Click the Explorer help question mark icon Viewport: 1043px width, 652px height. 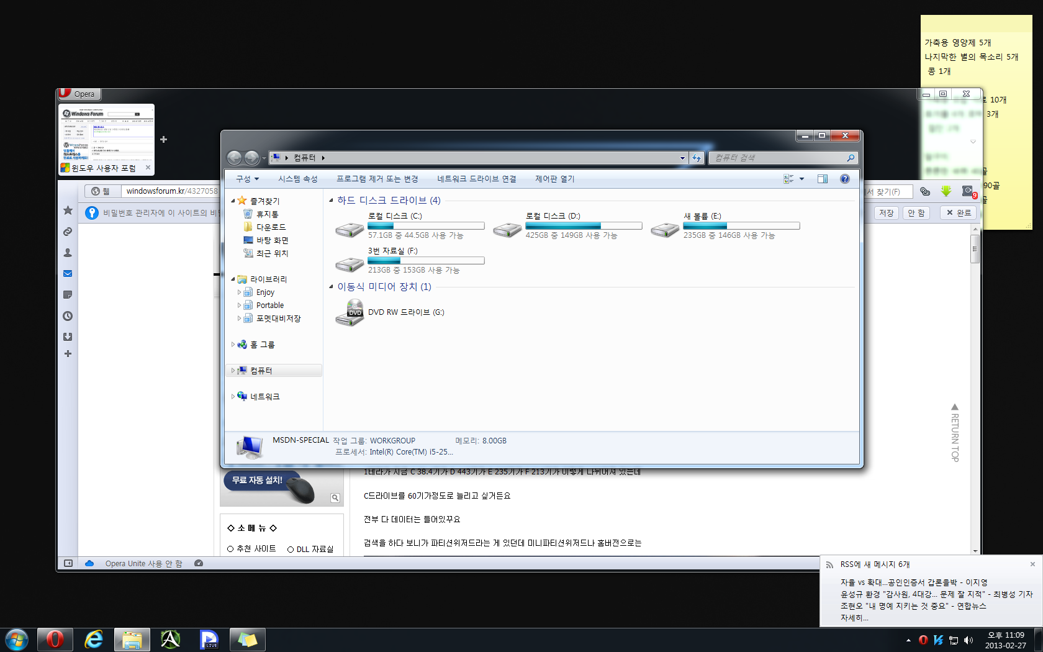pyautogui.click(x=844, y=179)
